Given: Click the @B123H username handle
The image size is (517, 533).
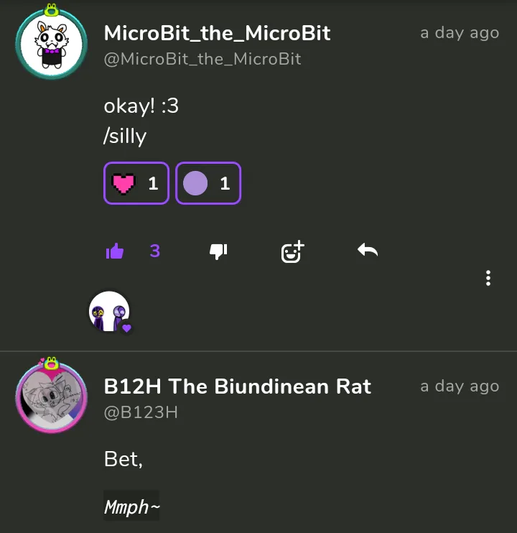Looking at the screenshot, I should click(141, 412).
